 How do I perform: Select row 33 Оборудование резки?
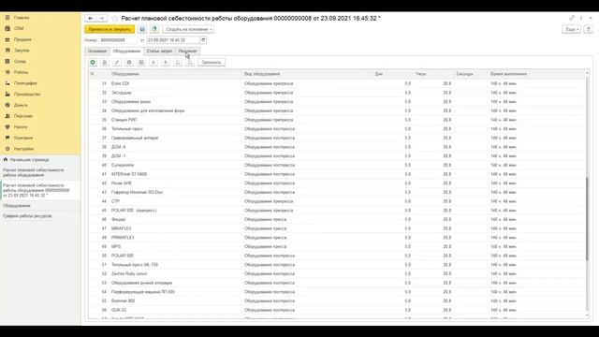337,102
